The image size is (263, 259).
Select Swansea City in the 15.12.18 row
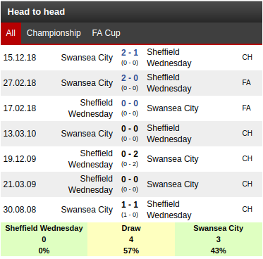tap(87, 58)
